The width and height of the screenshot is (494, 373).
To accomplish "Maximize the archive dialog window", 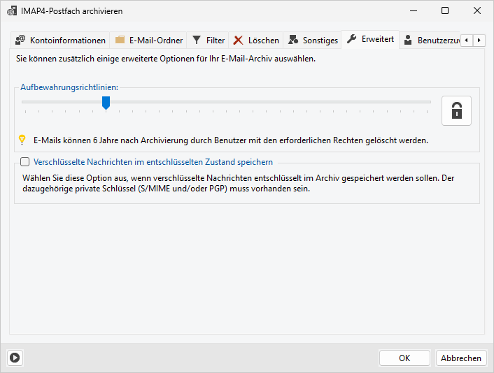I will [x=445, y=11].
